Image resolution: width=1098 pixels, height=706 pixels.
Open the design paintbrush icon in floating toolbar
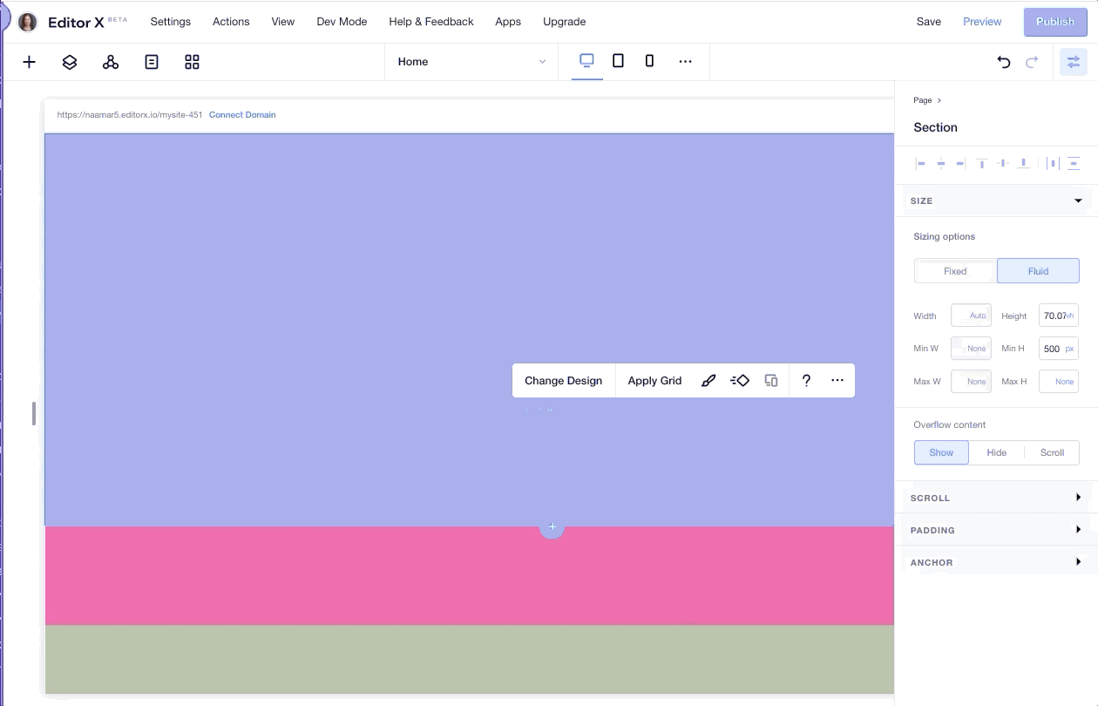(x=708, y=381)
